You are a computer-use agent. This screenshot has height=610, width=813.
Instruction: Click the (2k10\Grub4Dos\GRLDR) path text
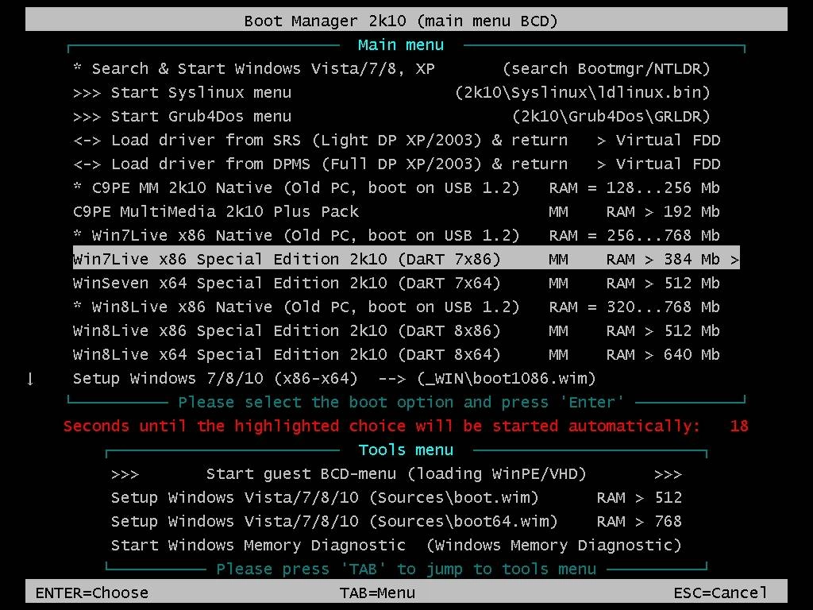pos(611,116)
